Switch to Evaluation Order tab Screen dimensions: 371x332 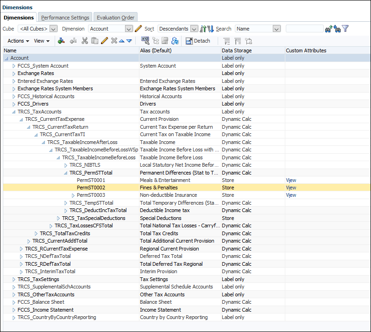click(115, 18)
